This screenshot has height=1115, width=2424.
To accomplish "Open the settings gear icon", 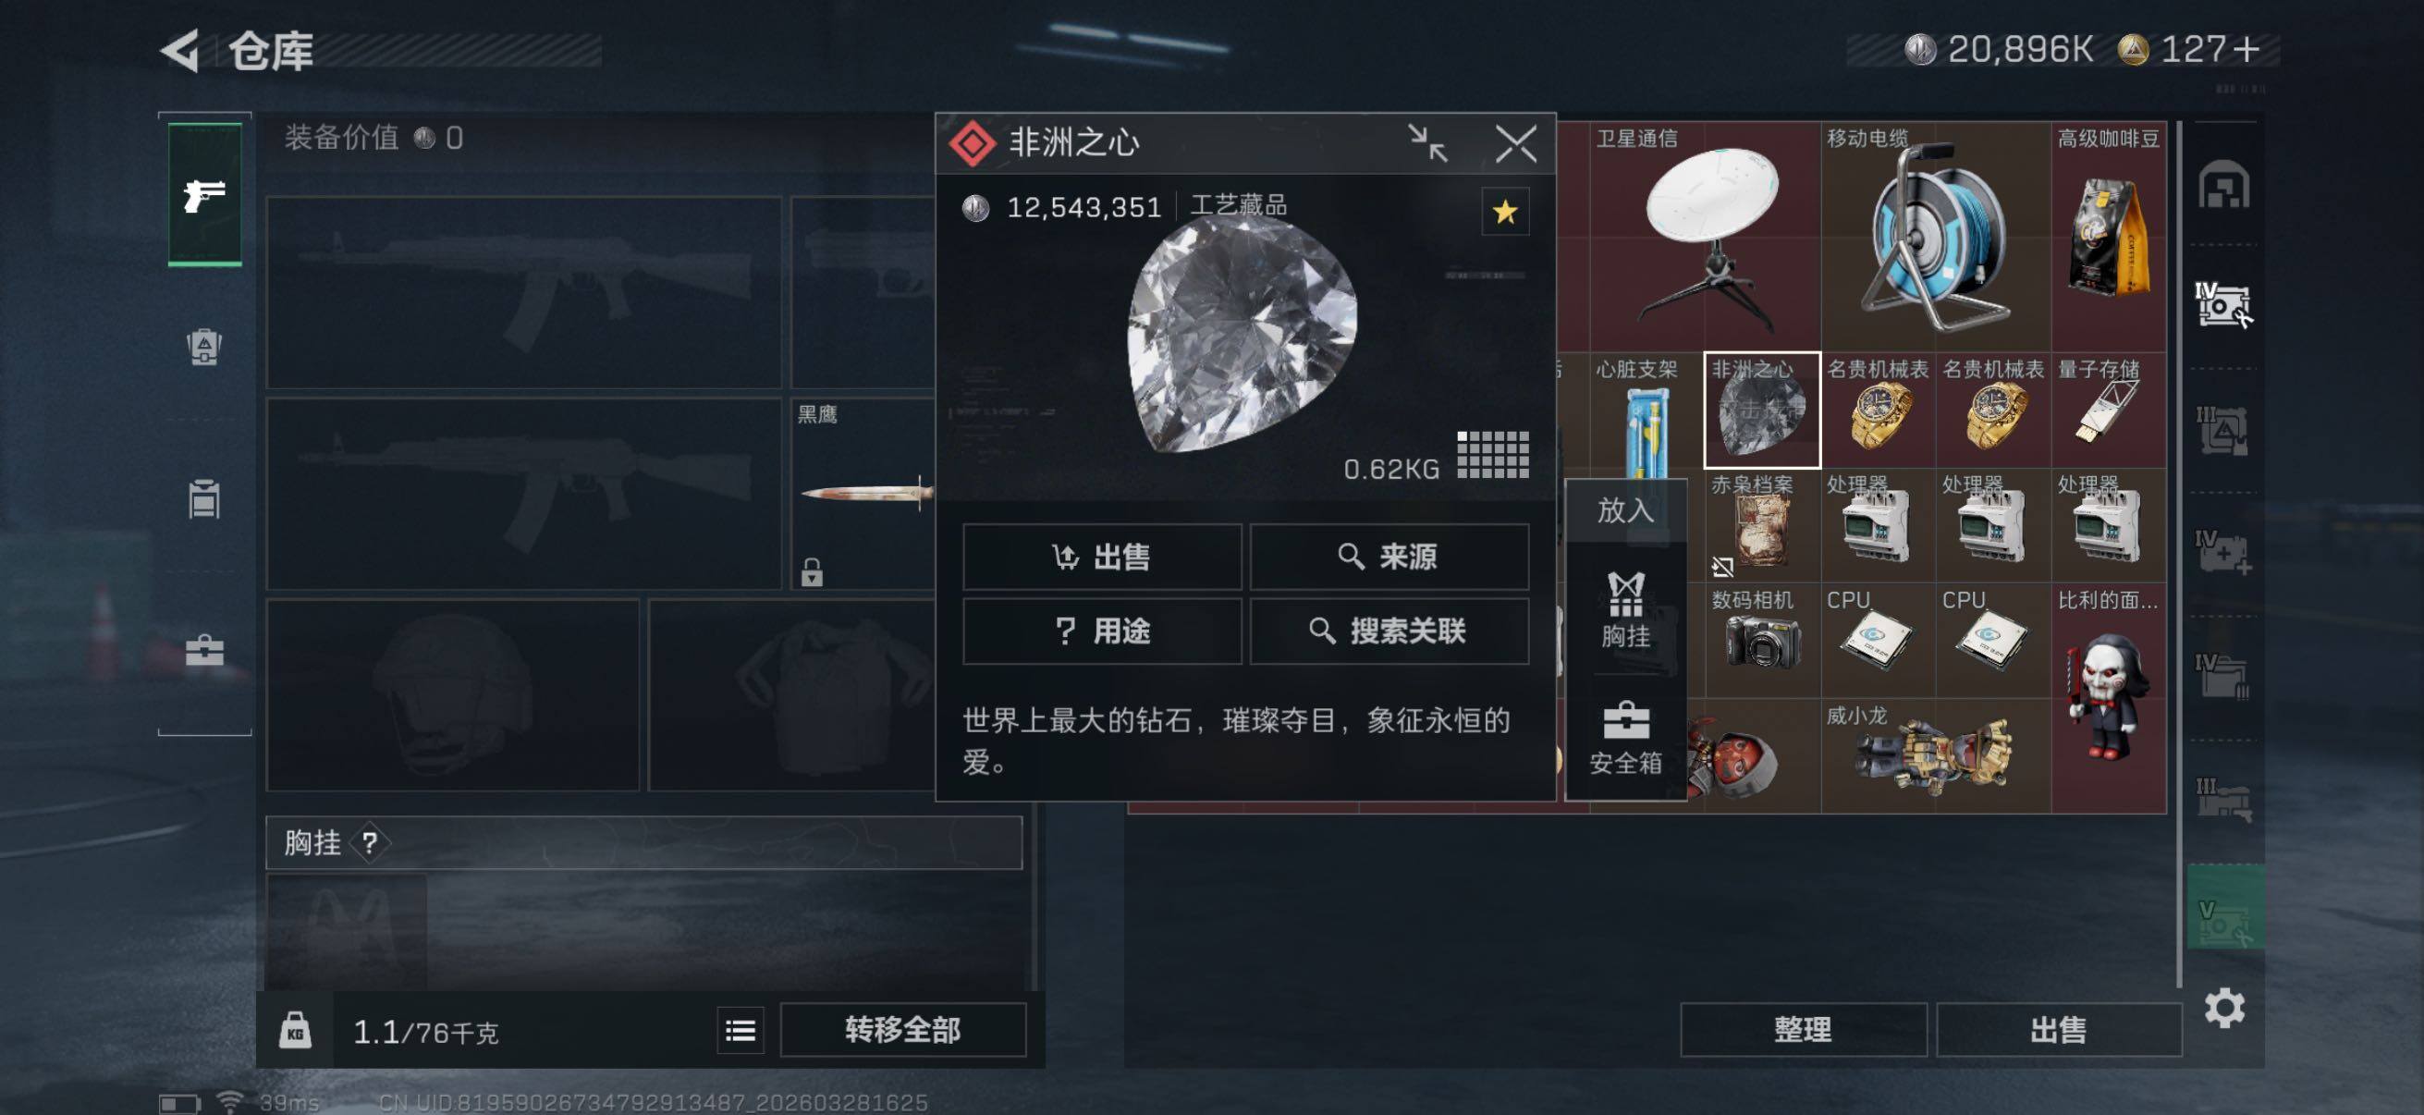I will 2224,1009.
